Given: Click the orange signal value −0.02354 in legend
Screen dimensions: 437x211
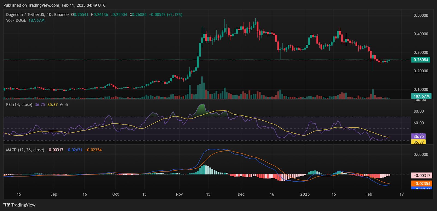Looking at the screenshot, I should pyautogui.click(x=93, y=150).
